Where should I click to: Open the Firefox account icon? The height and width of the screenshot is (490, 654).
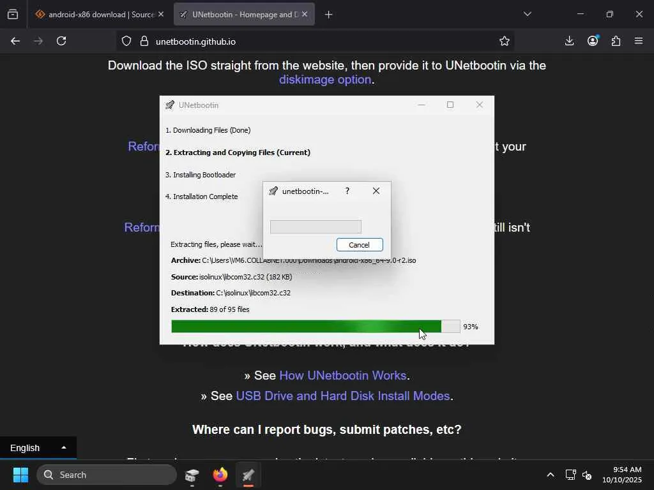(593, 41)
